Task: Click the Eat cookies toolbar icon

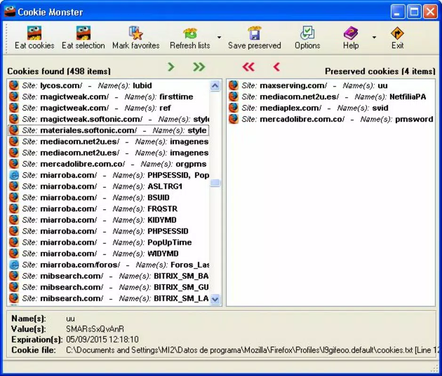Action: [34, 33]
